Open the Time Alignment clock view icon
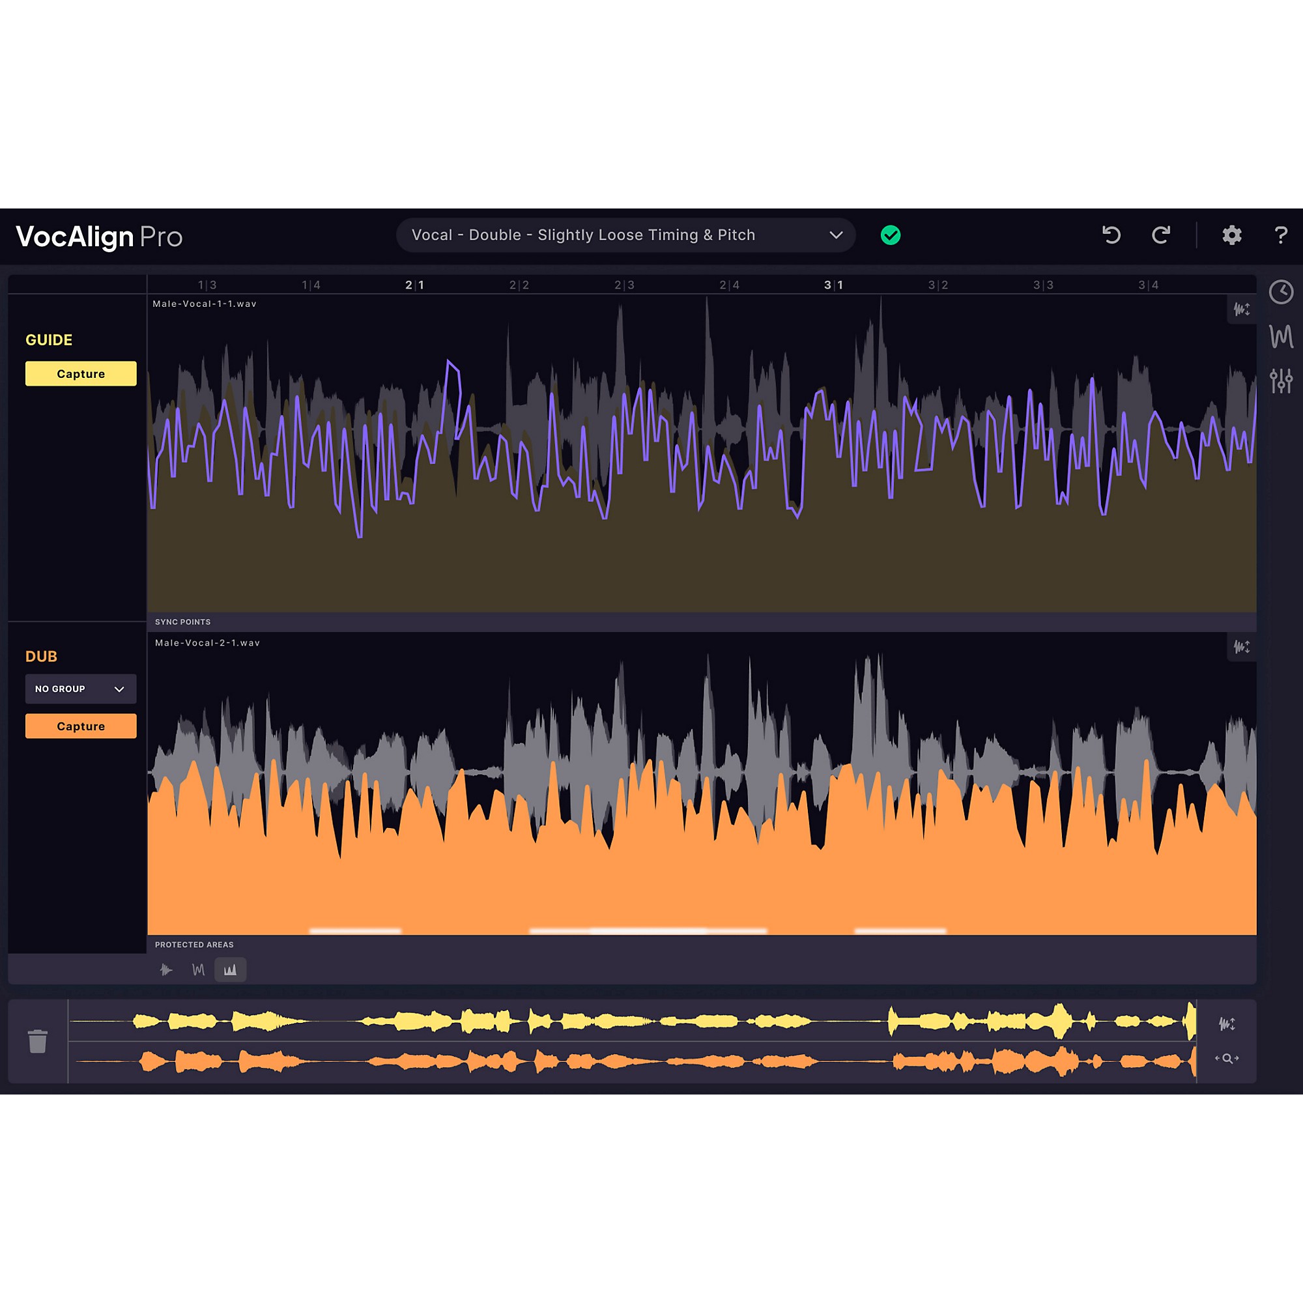 pyautogui.click(x=1282, y=292)
